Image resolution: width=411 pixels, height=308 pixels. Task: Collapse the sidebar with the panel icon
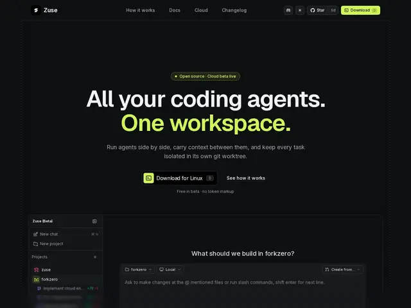94,221
